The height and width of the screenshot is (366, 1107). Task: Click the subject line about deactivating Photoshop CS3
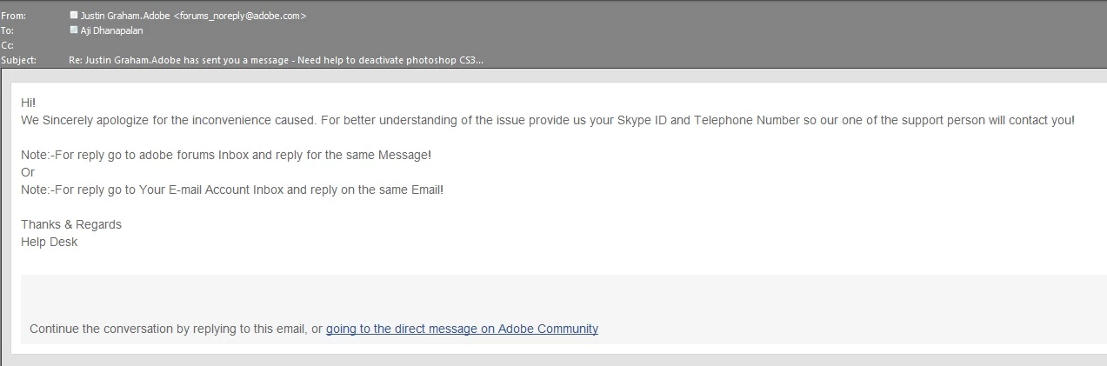pyautogui.click(x=276, y=60)
